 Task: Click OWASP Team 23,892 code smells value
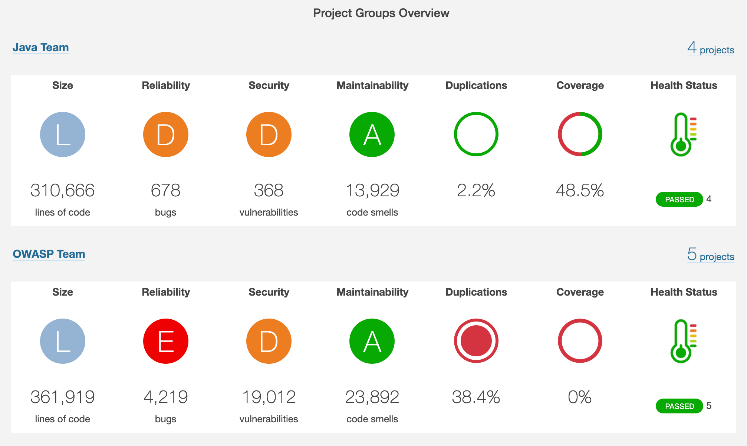[372, 397]
